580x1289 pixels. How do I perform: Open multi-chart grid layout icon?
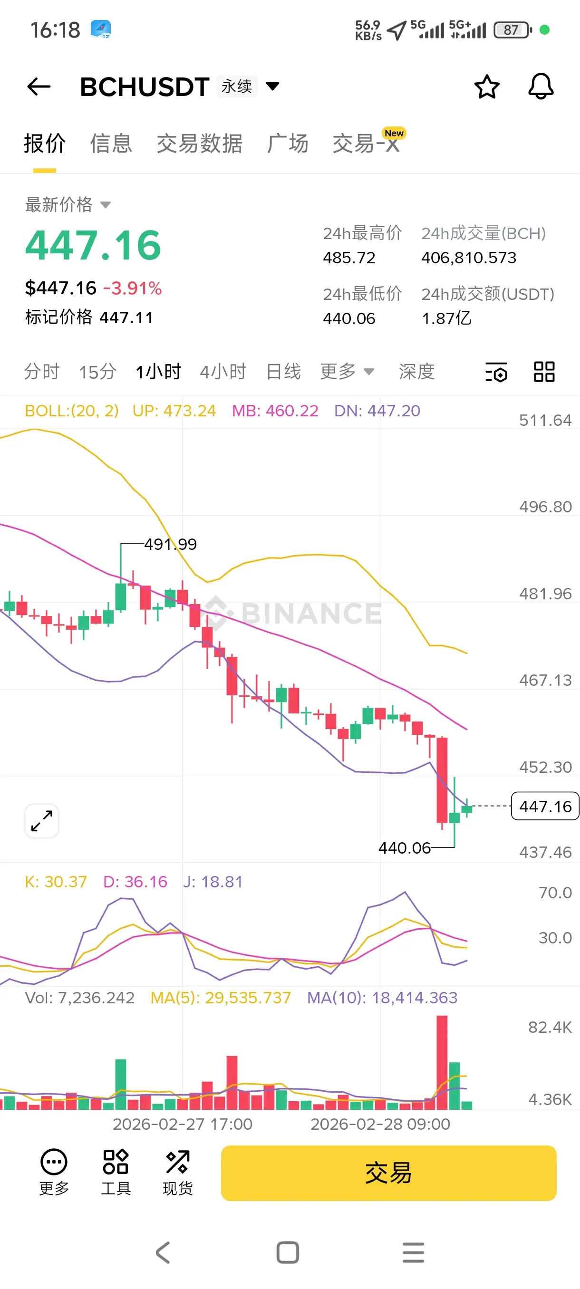point(544,372)
